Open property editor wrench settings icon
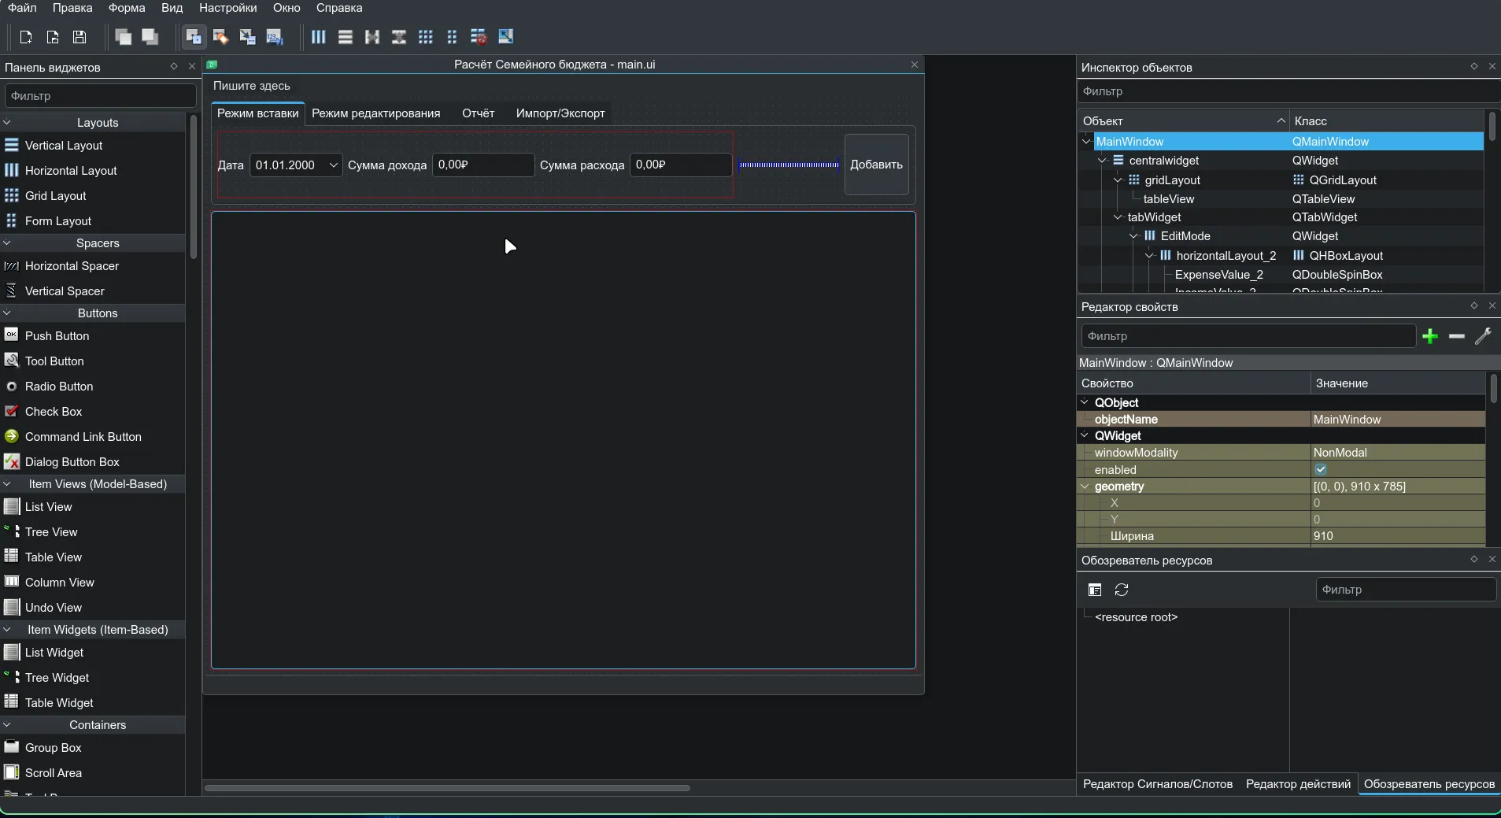1501x818 pixels. point(1483,336)
